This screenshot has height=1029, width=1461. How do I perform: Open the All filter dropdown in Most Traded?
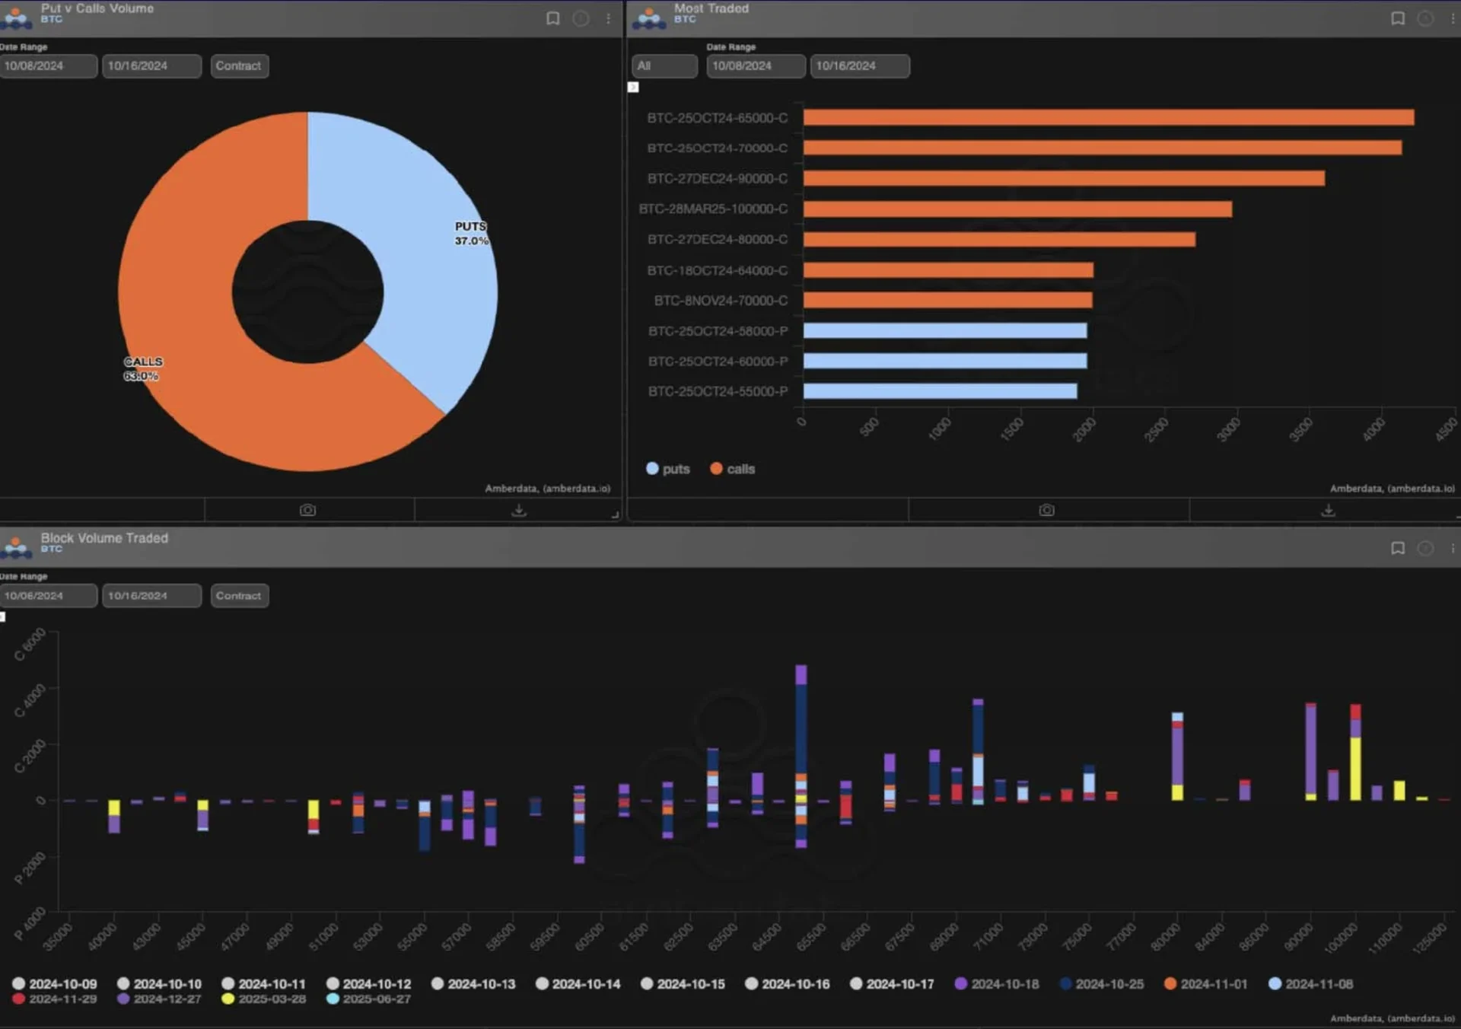pyautogui.click(x=664, y=66)
